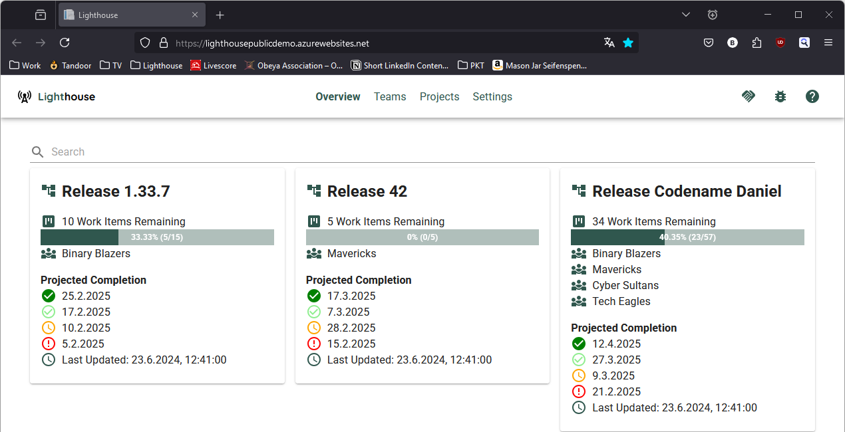Click the team icon beside Cyber Sultans
The image size is (845, 432).
[579, 285]
